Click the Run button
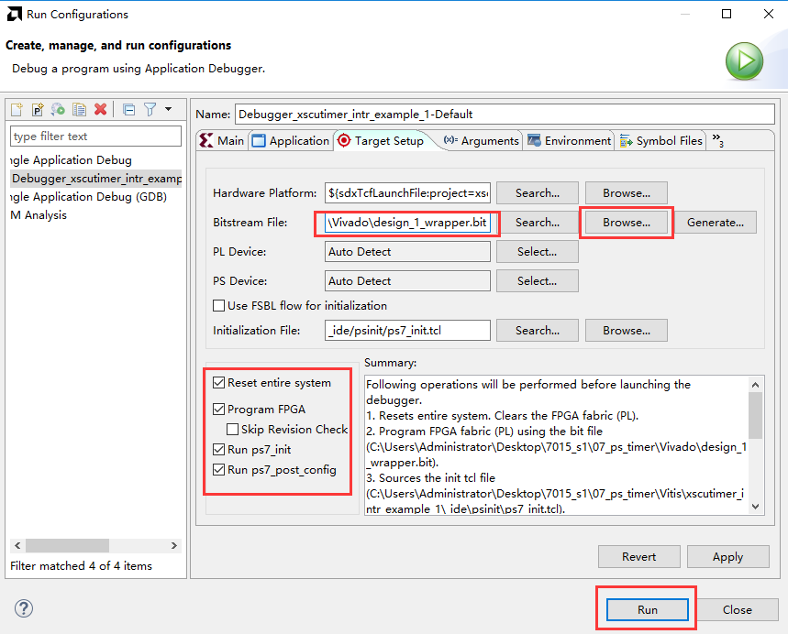 point(648,609)
